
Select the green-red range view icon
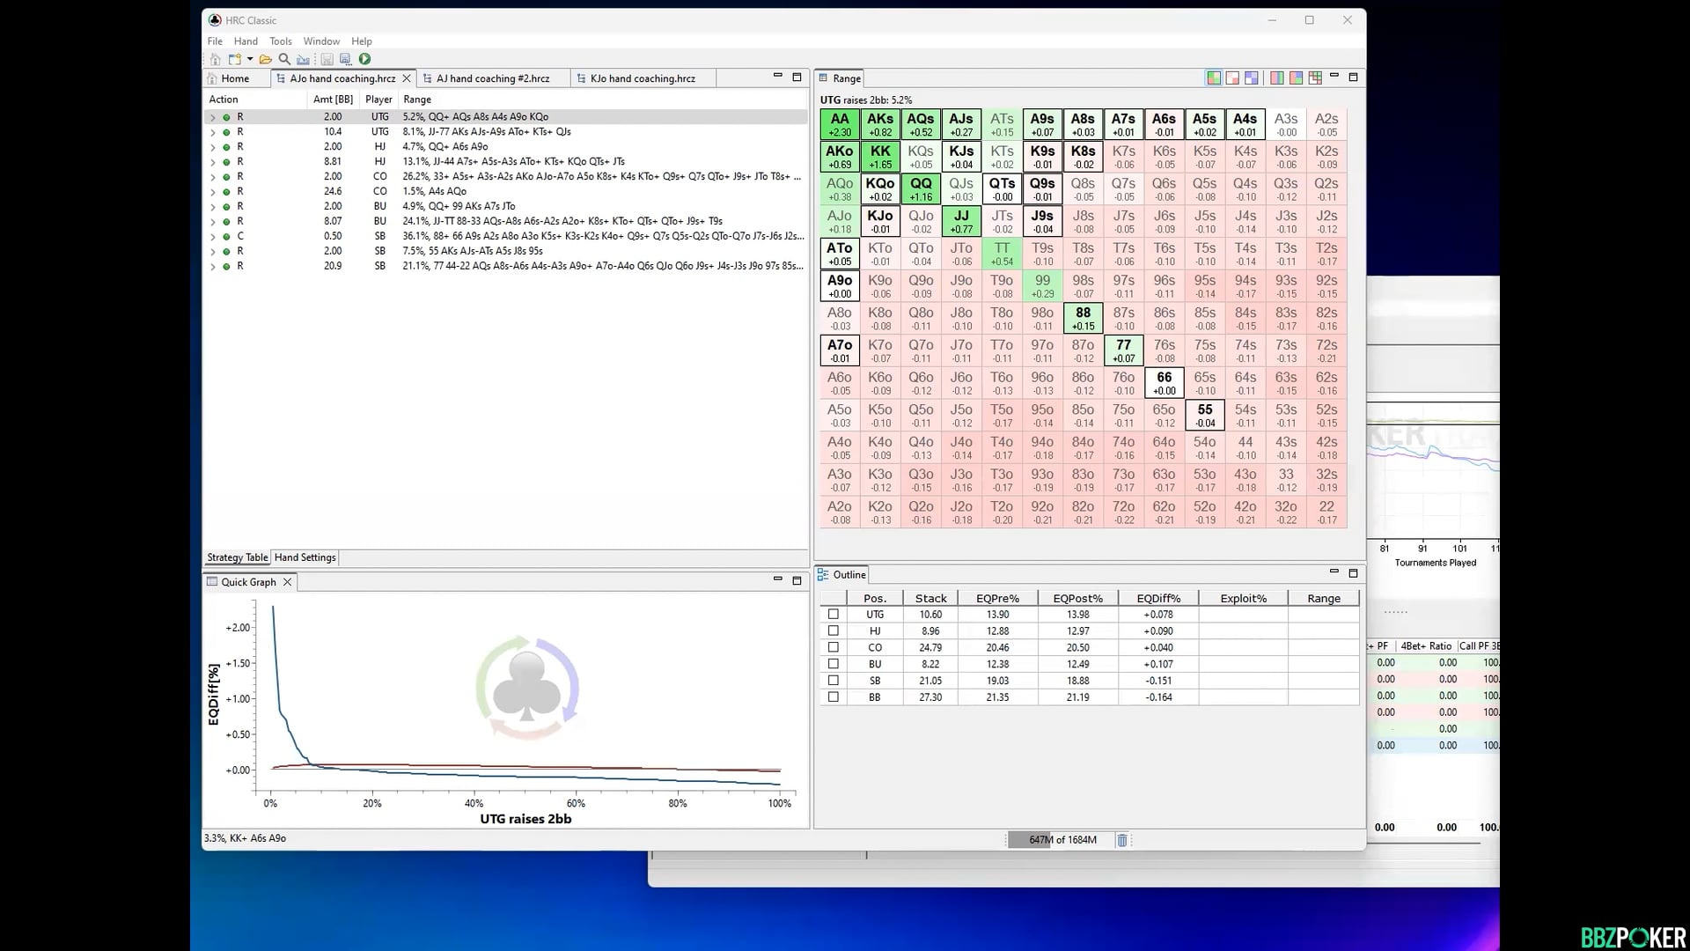pos(1214,77)
